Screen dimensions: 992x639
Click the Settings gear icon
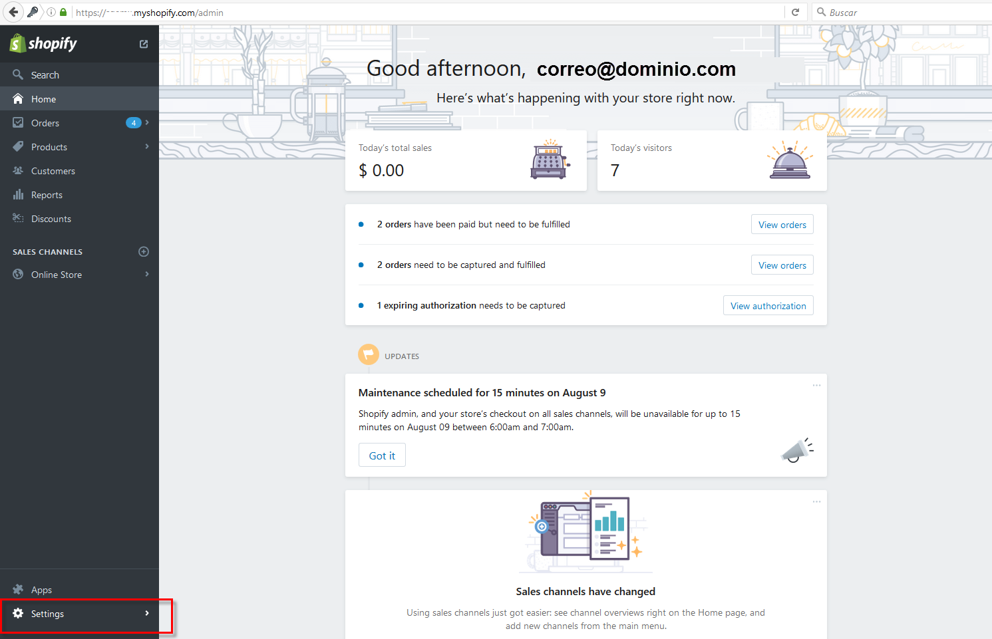[18, 613]
